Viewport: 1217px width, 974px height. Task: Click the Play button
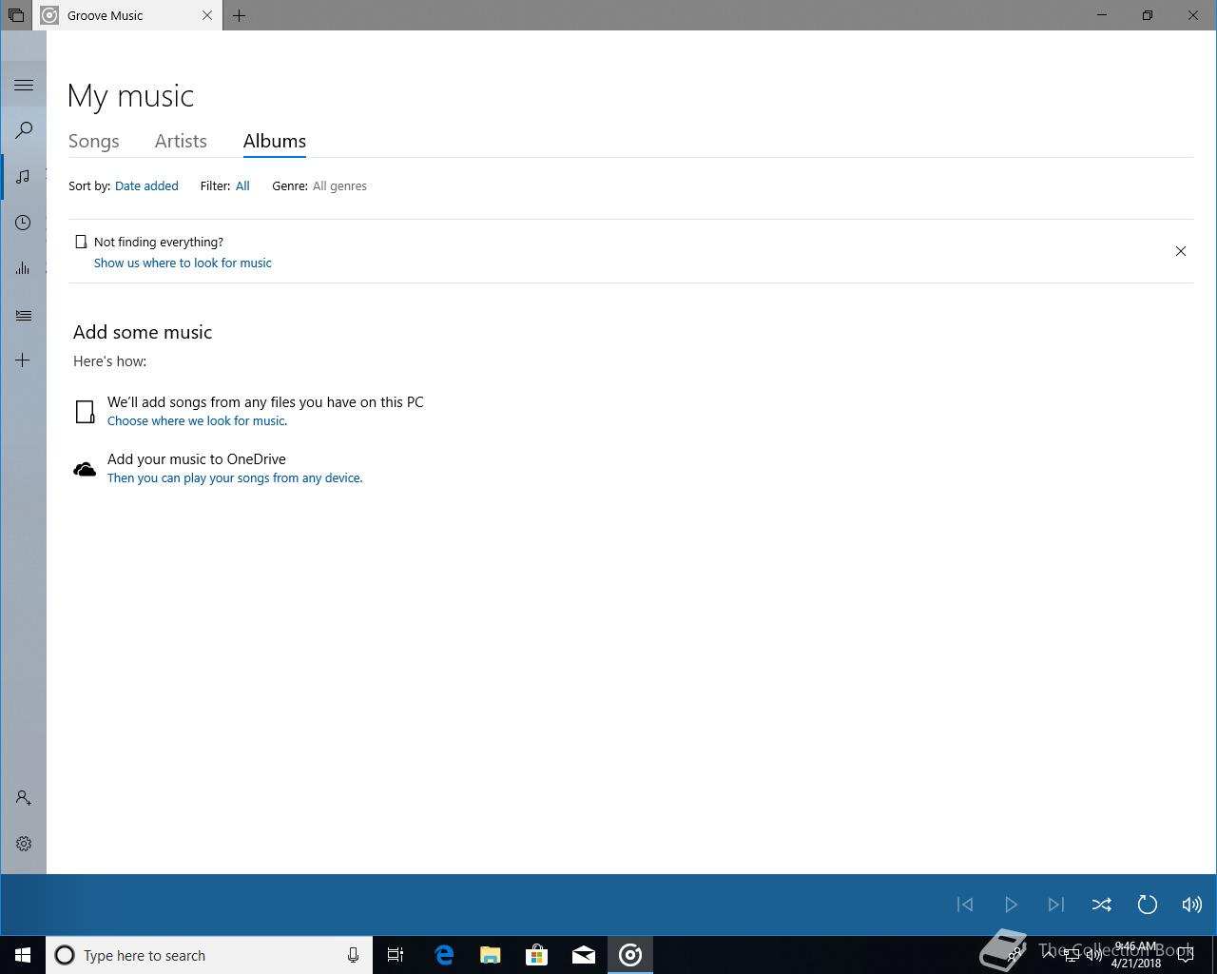click(x=1011, y=905)
